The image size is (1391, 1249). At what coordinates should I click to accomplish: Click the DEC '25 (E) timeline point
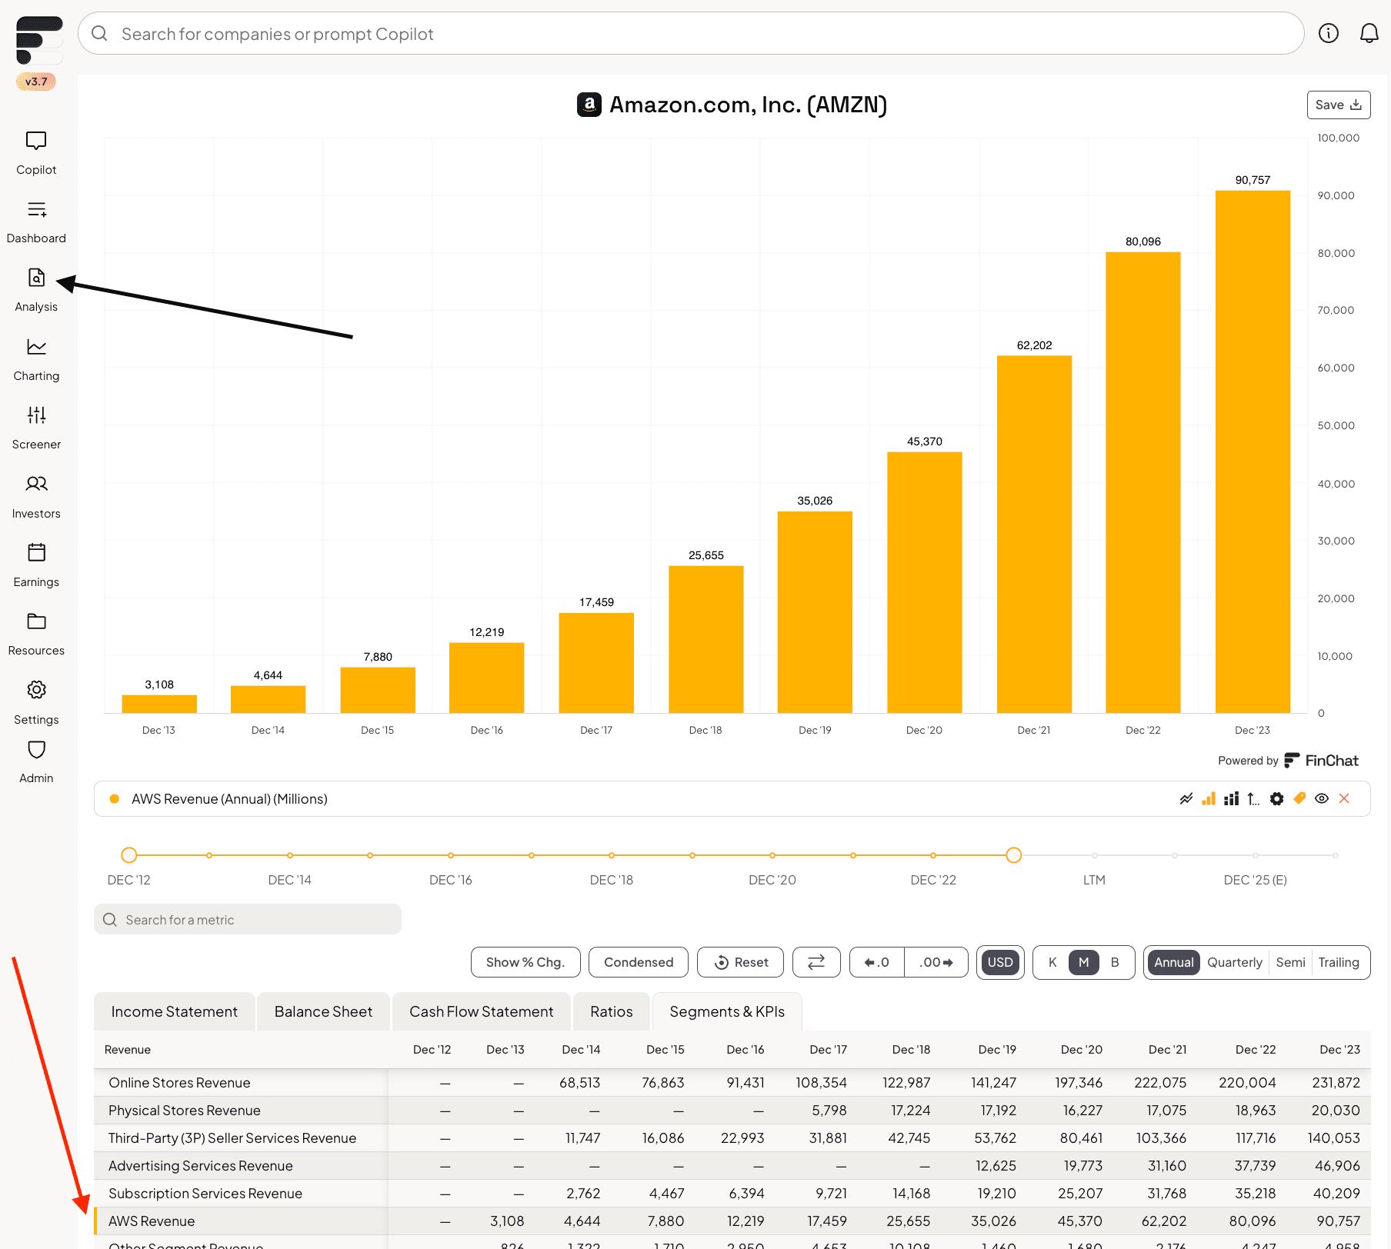point(1255,855)
